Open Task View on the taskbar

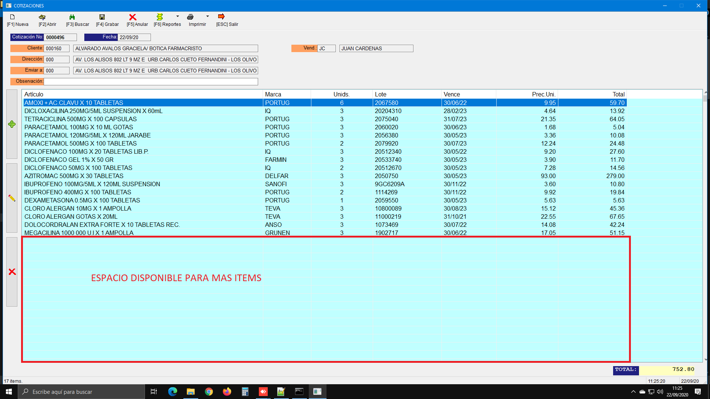154,392
